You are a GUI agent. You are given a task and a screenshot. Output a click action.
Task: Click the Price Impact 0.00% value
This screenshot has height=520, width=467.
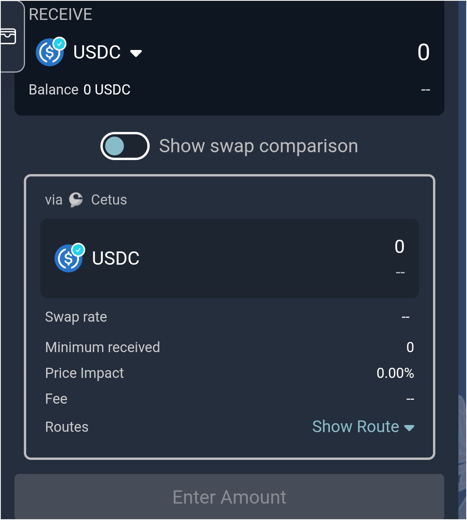coord(395,373)
